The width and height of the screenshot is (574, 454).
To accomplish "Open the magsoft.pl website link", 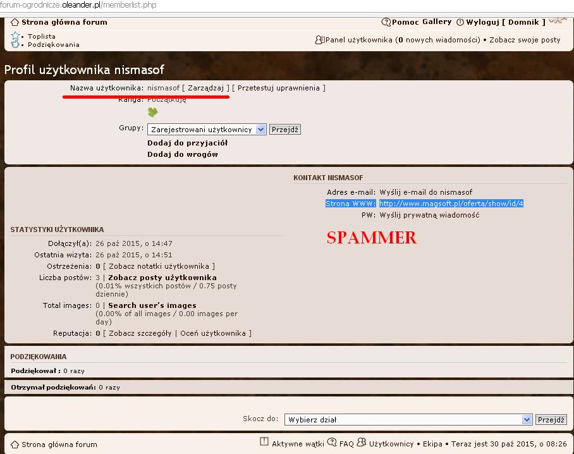I will pyautogui.click(x=451, y=204).
